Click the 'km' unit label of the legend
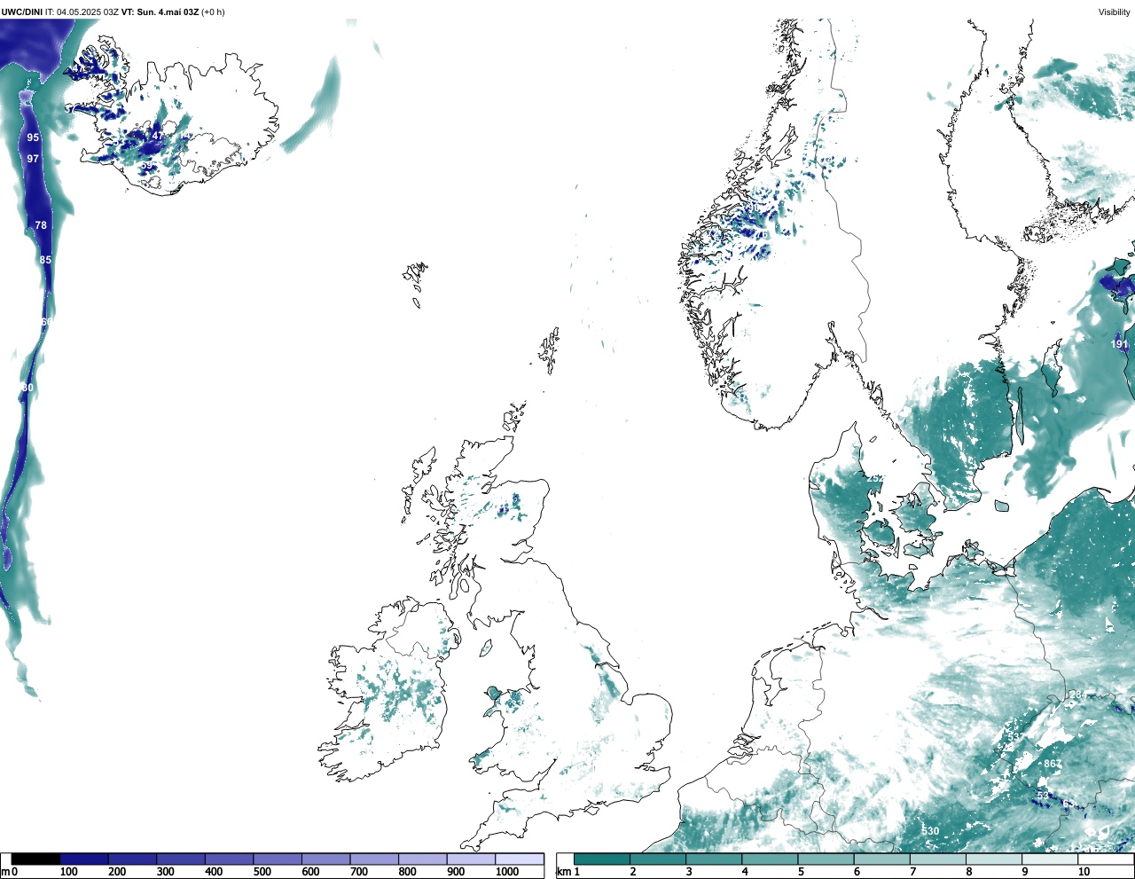The width and height of the screenshot is (1135, 879). [x=564, y=872]
